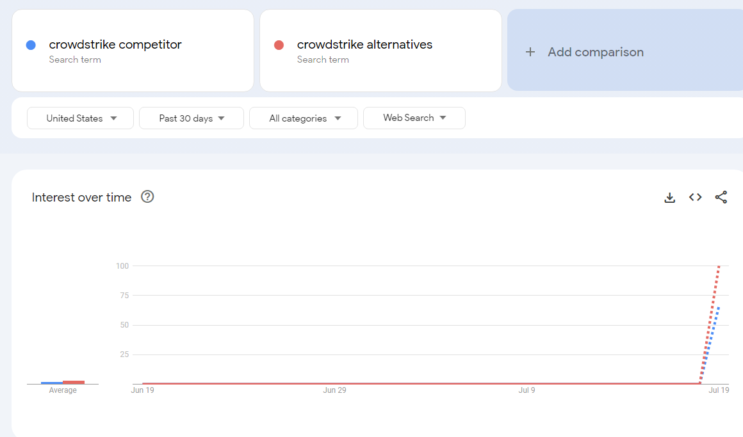Image resolution: width=743 pixels, height=437 pixels.
Task: Edit the crowdstrike competitor search term
Action: tap(115, 45)
